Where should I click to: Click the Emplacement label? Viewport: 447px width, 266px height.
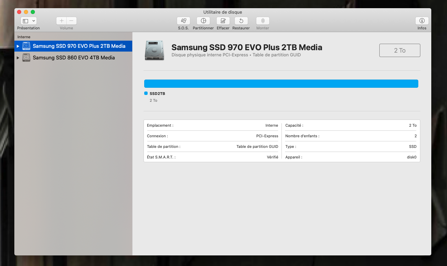(160, 125)
